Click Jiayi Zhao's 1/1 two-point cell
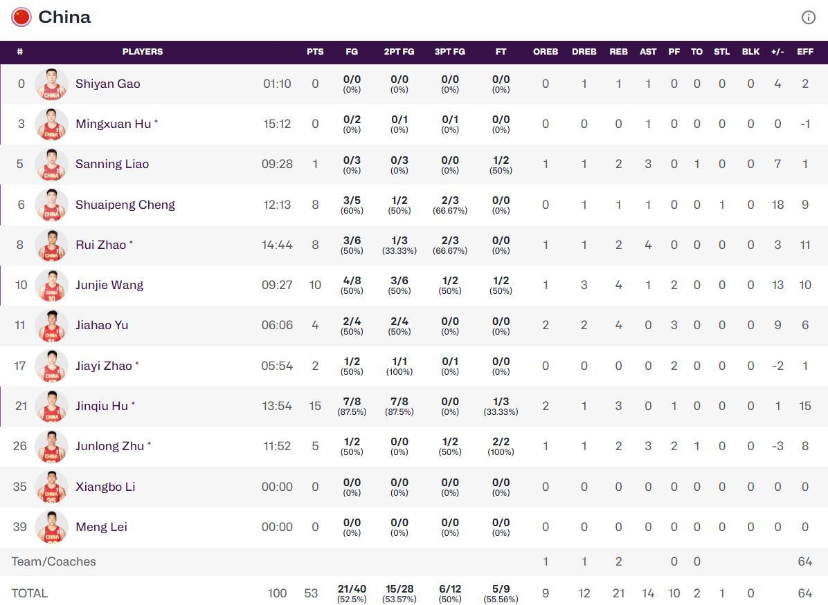 coord(399,366)
